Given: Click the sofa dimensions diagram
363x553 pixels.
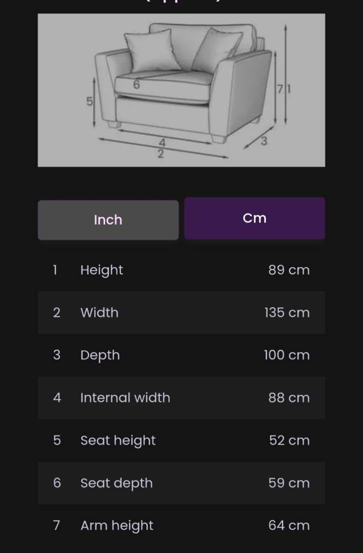Looking at the screenshot, I should click(181, 90).
